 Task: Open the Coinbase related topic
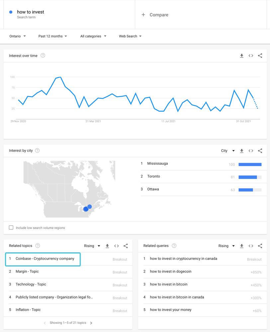tap(45, 259)
